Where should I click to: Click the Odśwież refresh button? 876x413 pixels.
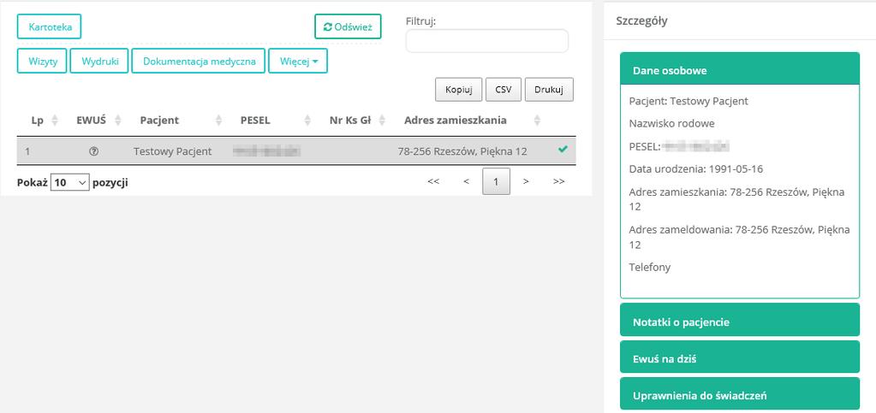click(x=348, y=27)
